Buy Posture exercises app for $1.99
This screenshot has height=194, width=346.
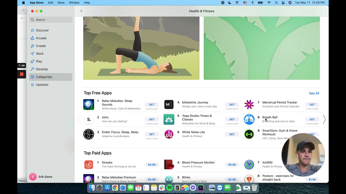312,179
